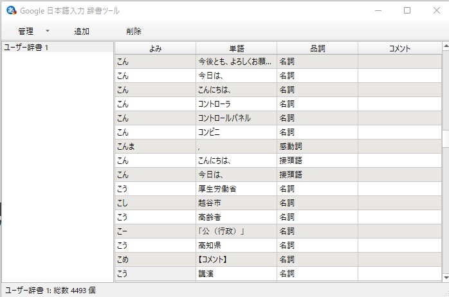Open the 管理 dropdown menu
The width and height of the screenshot is (449, 297).
click(x=31, y=31)
